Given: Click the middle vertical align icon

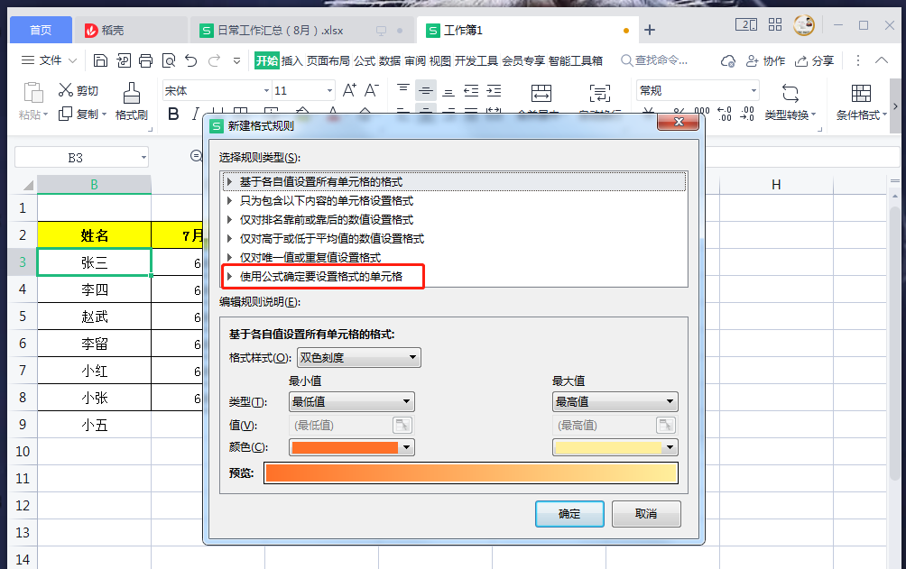Looking at the screenshot, I should click(x=426, y=91).
